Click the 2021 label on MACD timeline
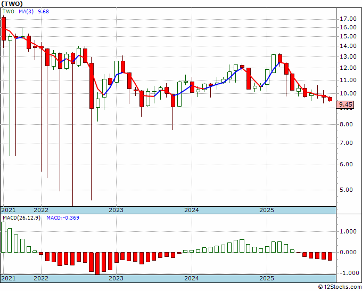Image resolution: width=362 pixels, height=291 pixels. pyautogui.click(x=9, y=278)
